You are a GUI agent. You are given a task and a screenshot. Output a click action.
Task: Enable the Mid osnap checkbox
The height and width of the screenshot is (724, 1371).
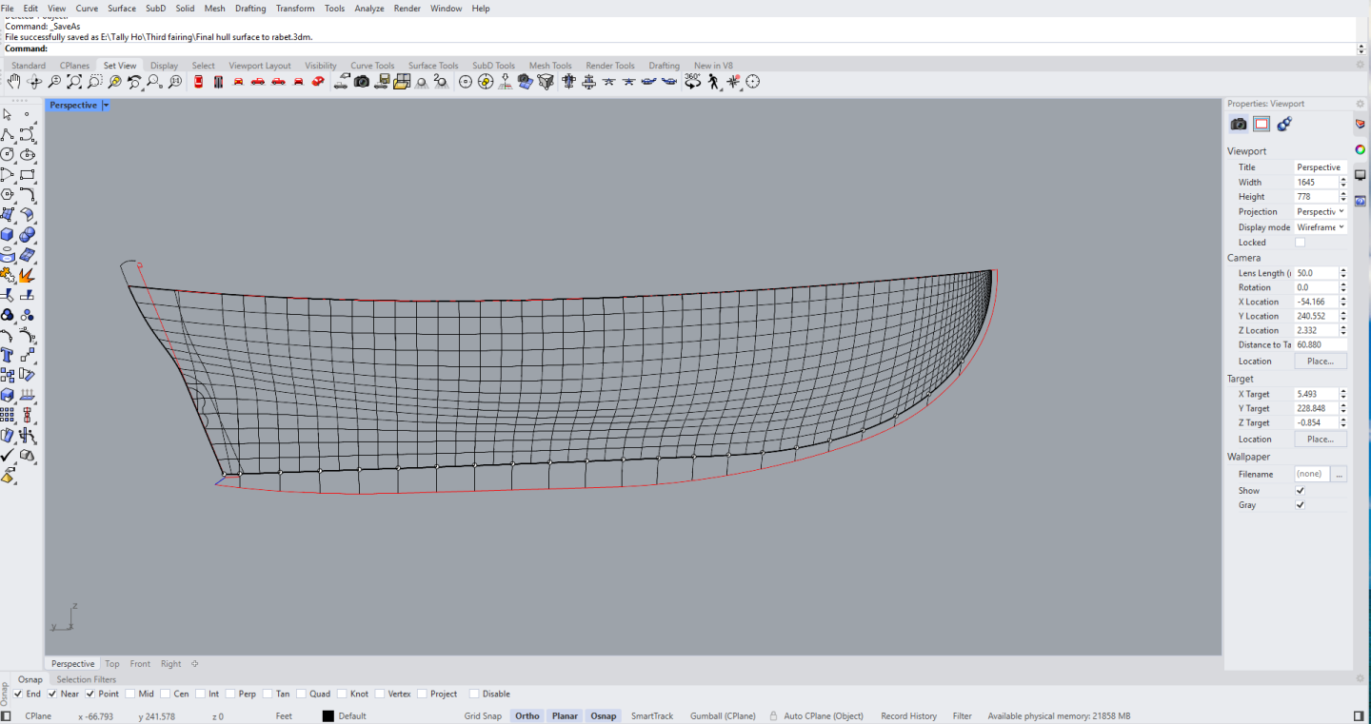click(x=130, y=694)
